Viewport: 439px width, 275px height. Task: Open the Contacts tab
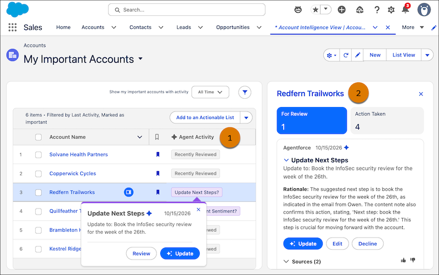pyautogui.click(x=140, y=27)
